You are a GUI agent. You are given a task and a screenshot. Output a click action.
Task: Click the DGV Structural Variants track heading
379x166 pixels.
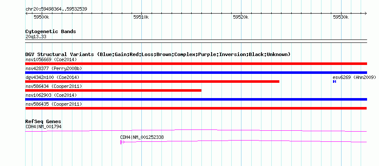click(158, 54)
